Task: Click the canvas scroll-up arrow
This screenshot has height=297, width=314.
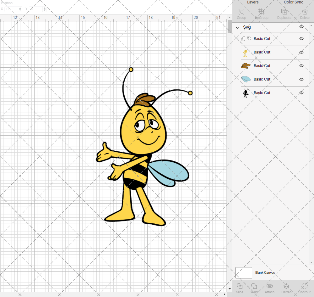Action: pyautogui.click(x=230, y=18)
